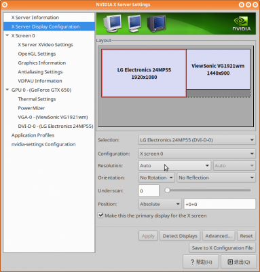Open Application Profiles page
Screen dimensions: 260x272
[33, 135]
